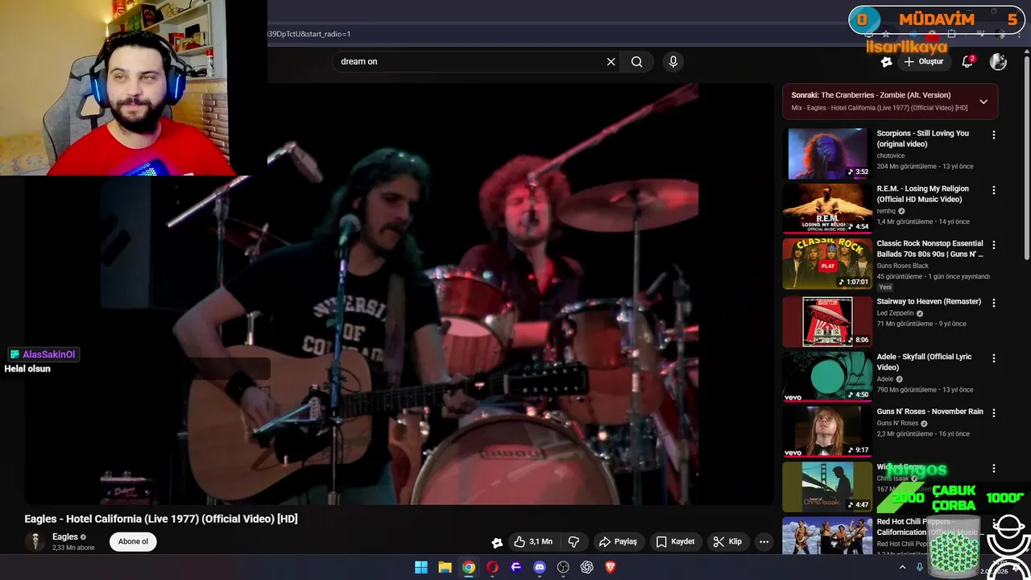Click 'Classic Rock Nonstop Essential Ballads' title
The width and height of the screenshot is (1031, 580).
point(930,249)
